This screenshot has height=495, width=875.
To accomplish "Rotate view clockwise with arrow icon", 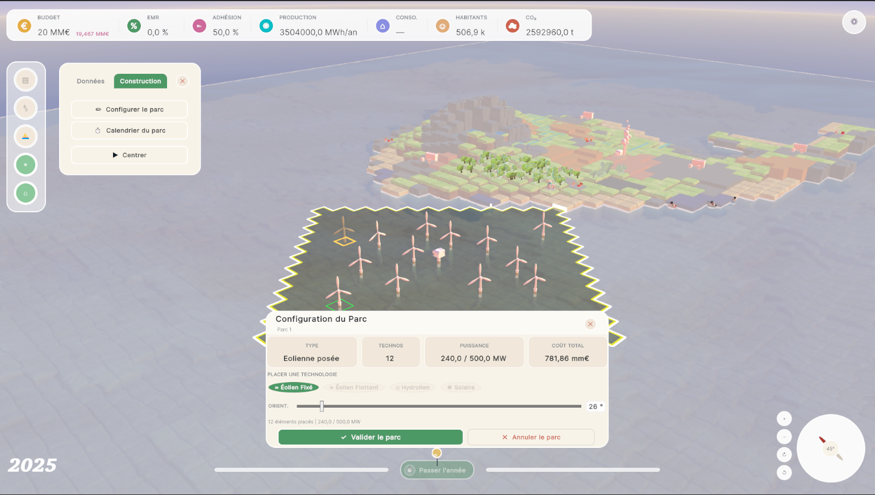I will coord(784,455).
